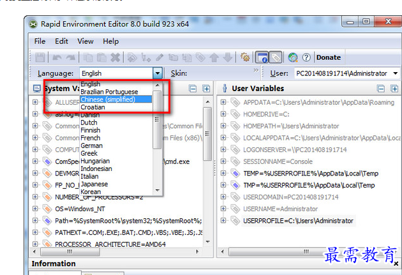
Task: Click the language list scroll-down arrow
Action: (x=157, y=190)
